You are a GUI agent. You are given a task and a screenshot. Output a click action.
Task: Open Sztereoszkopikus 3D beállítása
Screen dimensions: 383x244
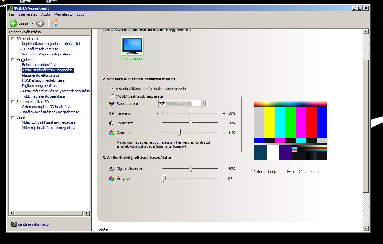46,107
